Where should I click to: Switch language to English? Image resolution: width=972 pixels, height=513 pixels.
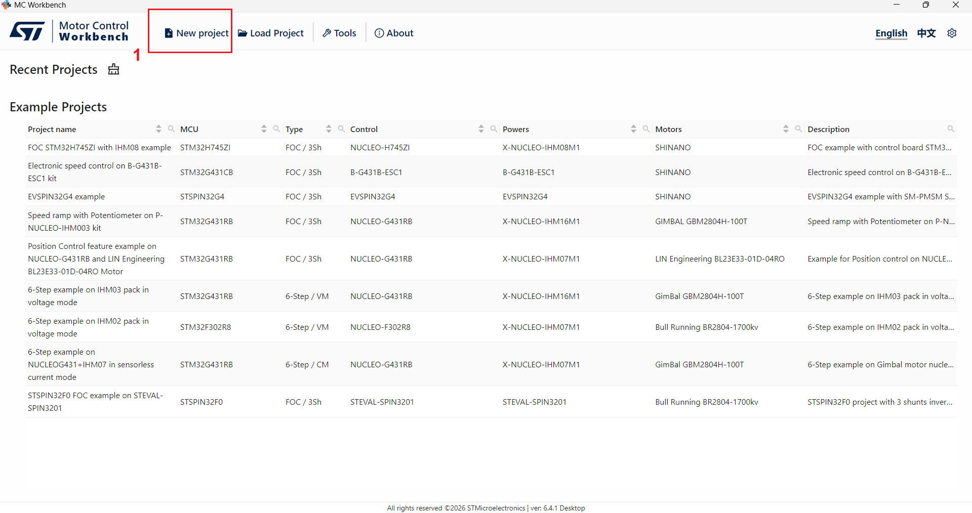tap(891, 33)
